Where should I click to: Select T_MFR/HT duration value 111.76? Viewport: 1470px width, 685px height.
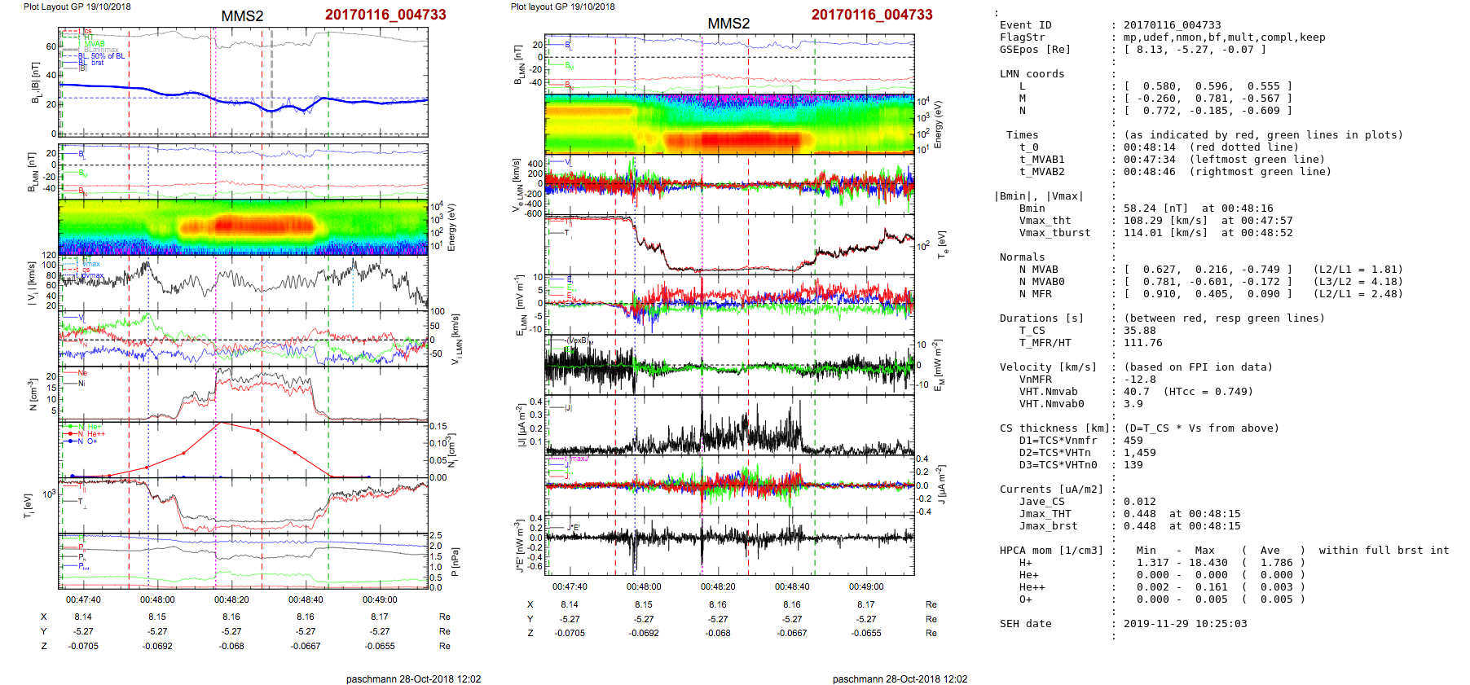tap(1143, 343)
